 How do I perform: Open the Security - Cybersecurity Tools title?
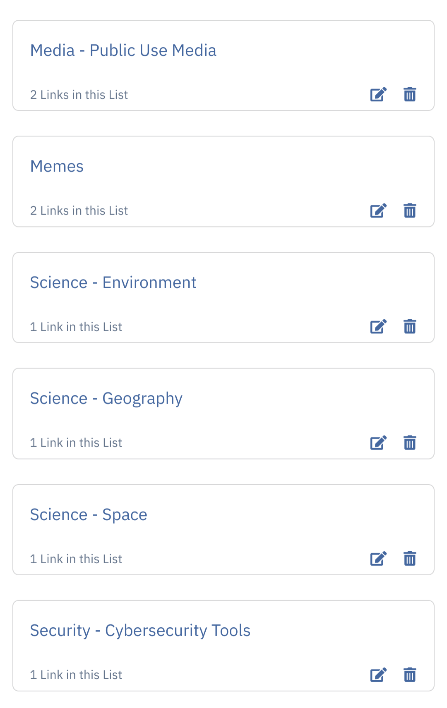(140, 631)
